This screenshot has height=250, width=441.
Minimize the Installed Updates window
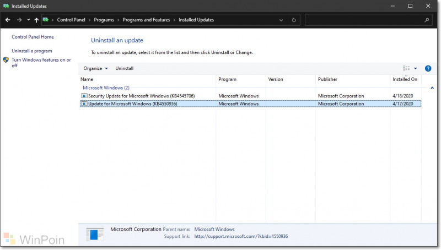(x=392, y=6)
